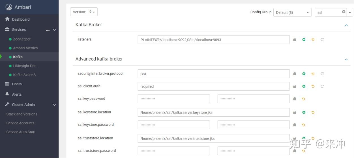This screenshot has height=158, width=354.
Task: Open the Kafka service
Action: coord(18,57)
